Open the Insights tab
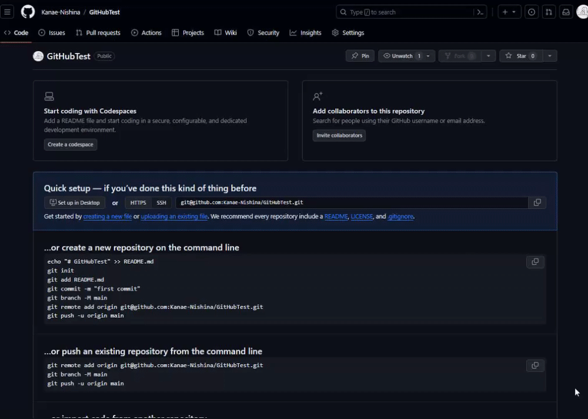Viewport: 588px width, 419px height. (306, 33)
